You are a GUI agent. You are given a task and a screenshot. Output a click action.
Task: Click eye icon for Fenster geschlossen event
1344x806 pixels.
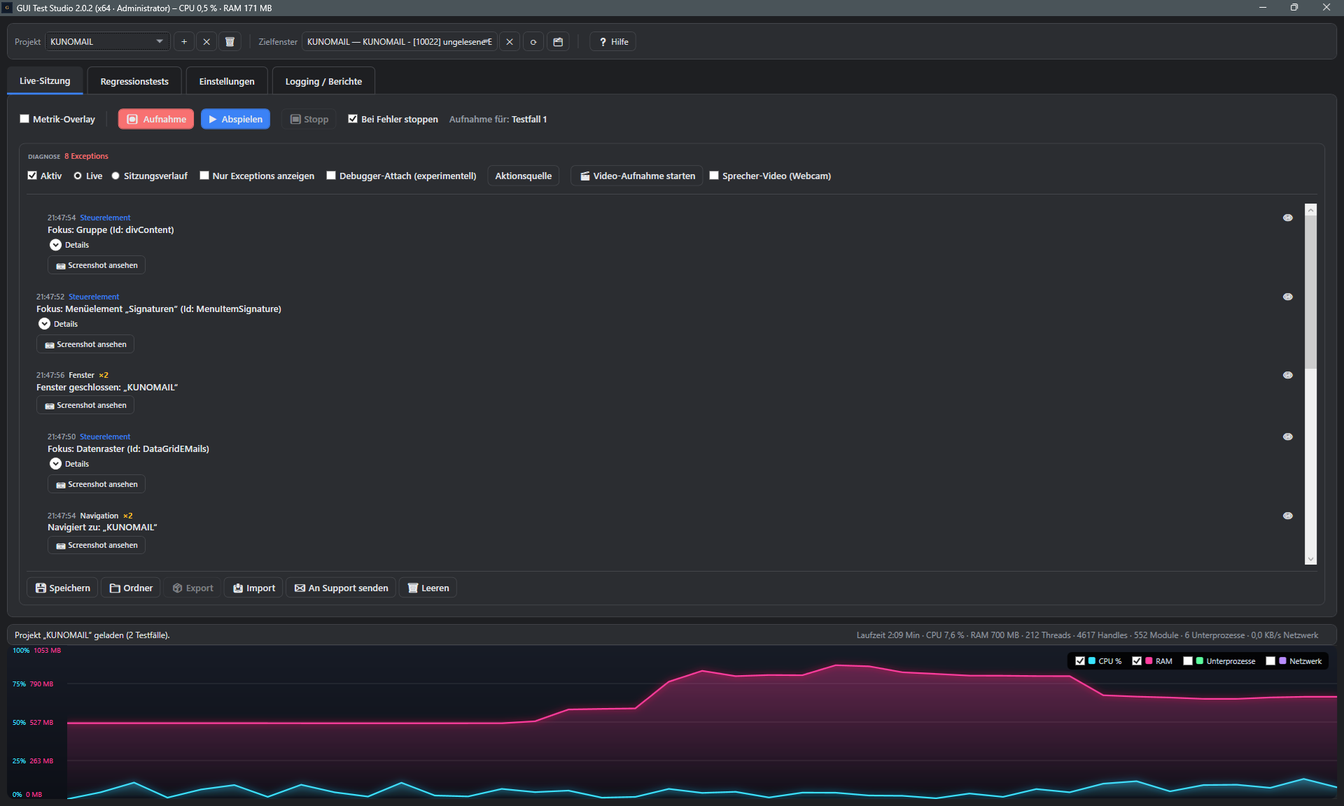[1287, 375]
